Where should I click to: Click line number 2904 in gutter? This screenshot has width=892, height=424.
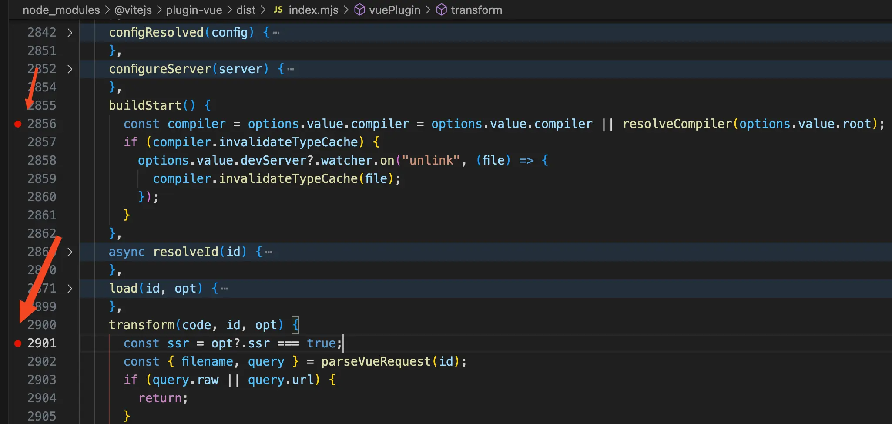(42, 398)
